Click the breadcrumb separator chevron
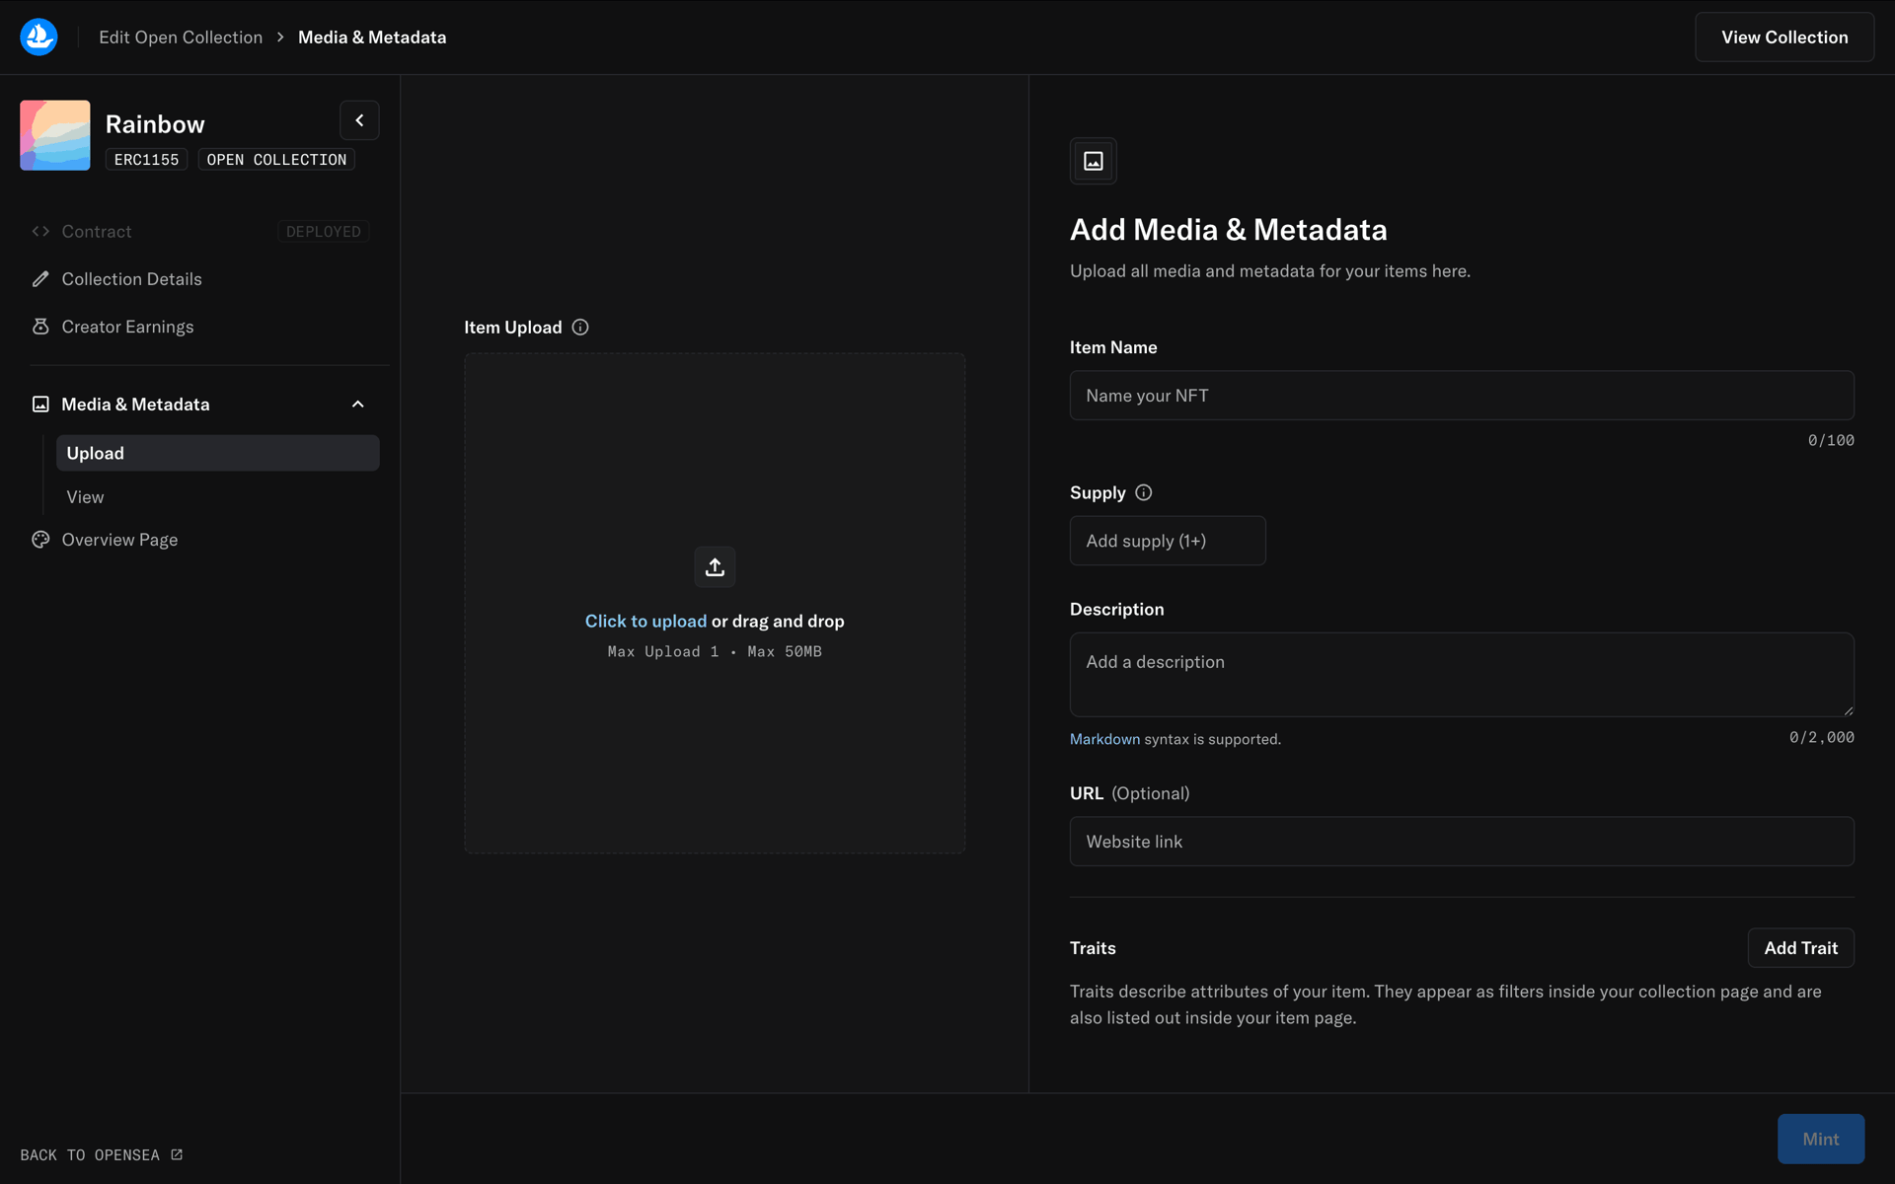1895x1184 pixels. (280, 37)
